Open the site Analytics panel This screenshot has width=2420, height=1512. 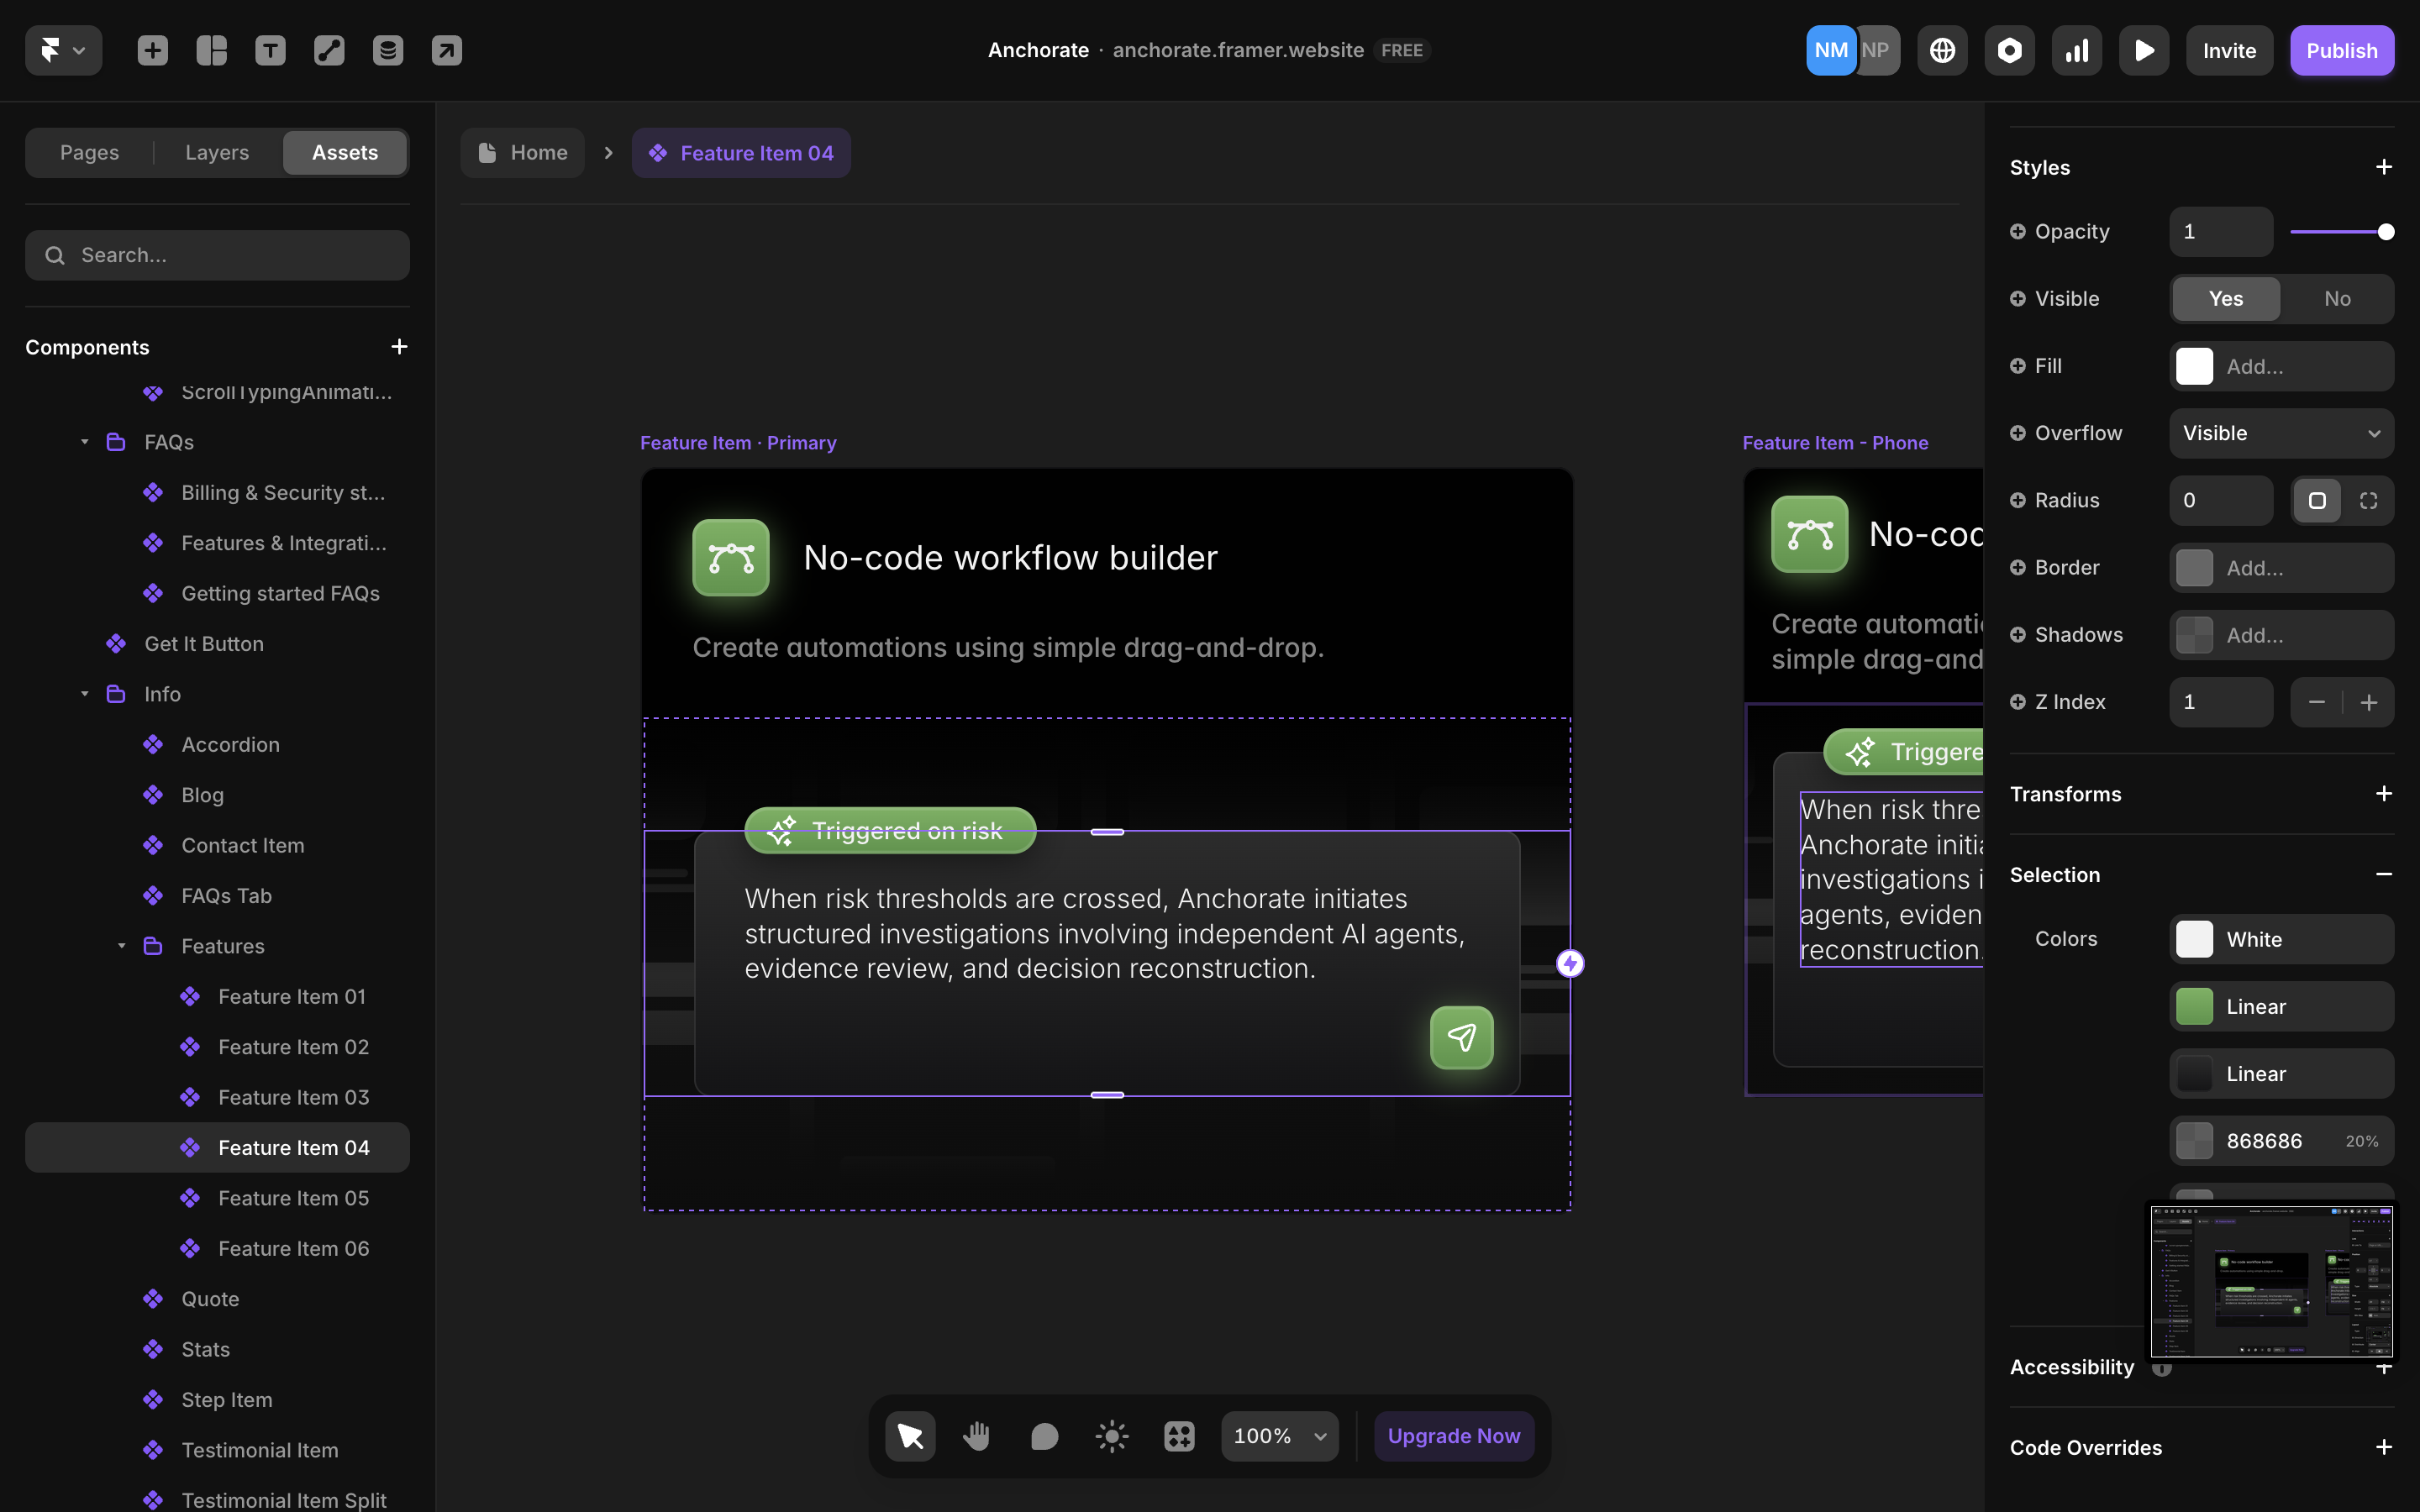click(x=2077, y=50)
